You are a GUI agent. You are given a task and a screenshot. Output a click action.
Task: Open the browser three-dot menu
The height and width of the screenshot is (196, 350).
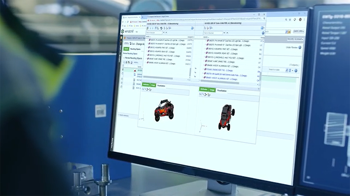[x=304, y=19]
